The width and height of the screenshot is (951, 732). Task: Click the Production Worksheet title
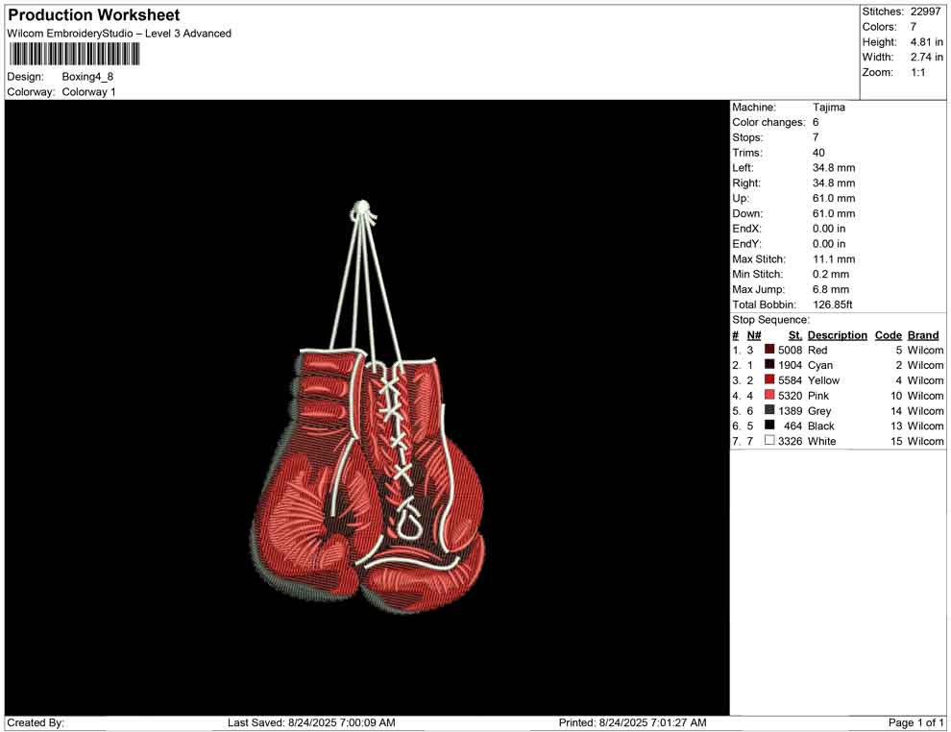[x=94, y=15]
